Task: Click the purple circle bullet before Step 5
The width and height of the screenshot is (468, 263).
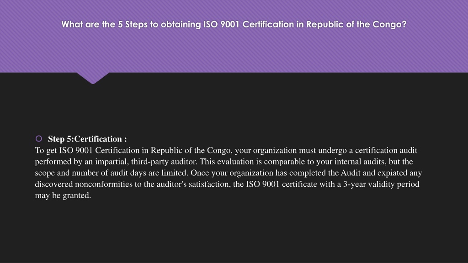Action: [39, 139]
